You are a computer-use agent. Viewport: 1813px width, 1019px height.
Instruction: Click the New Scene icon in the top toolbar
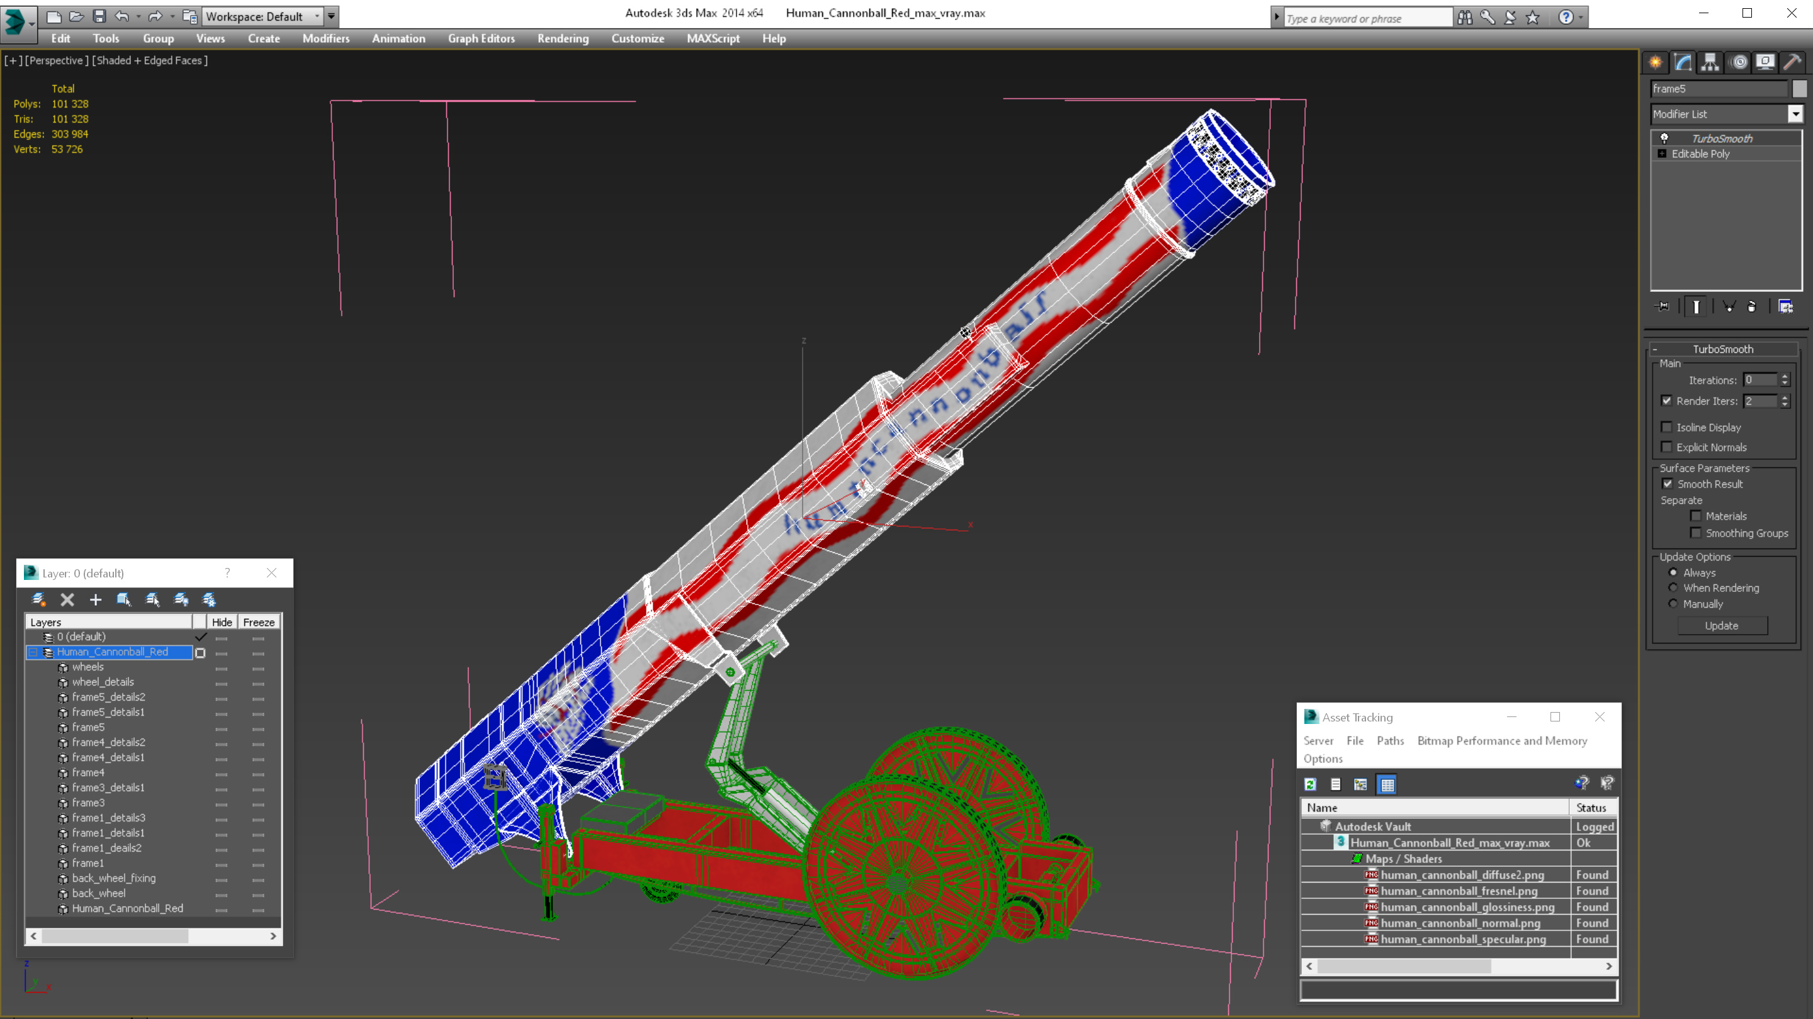click(54, 16)
